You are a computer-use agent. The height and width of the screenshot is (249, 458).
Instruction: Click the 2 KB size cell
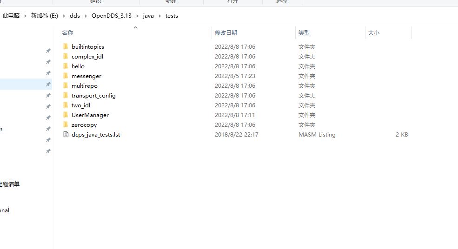click(402, 135)
